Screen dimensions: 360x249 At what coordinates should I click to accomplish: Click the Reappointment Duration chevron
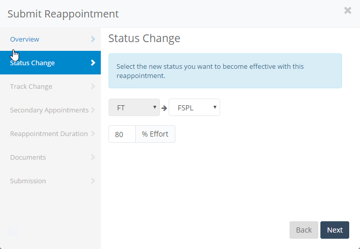click(93, 134)
